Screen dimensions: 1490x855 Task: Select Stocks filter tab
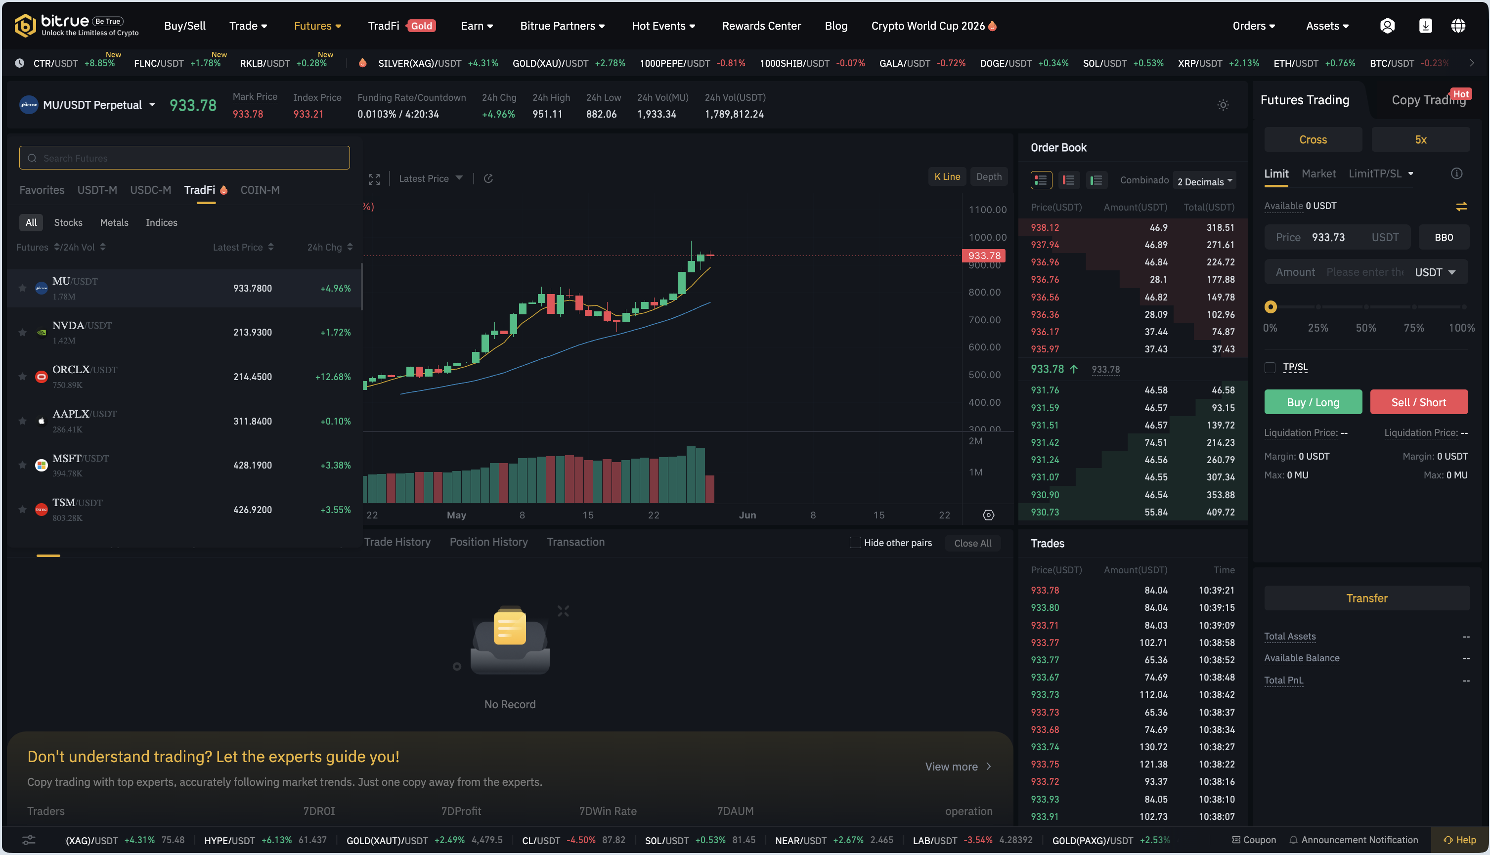(68, 222)
